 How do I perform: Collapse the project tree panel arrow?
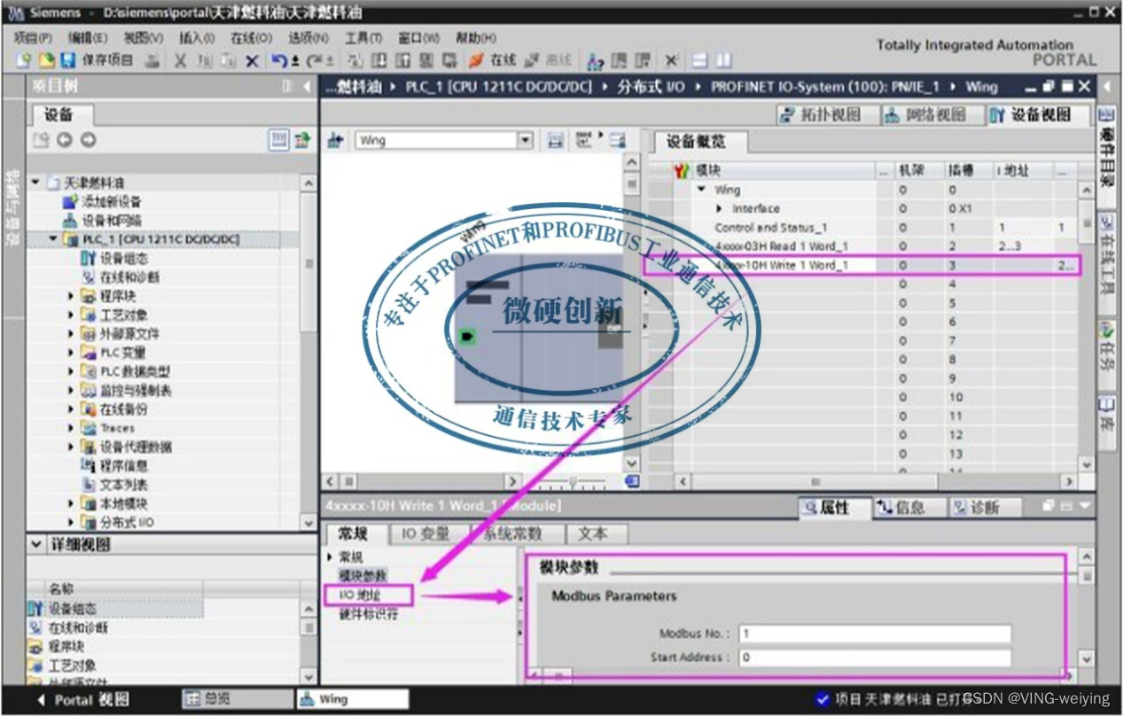coord(307,87)
